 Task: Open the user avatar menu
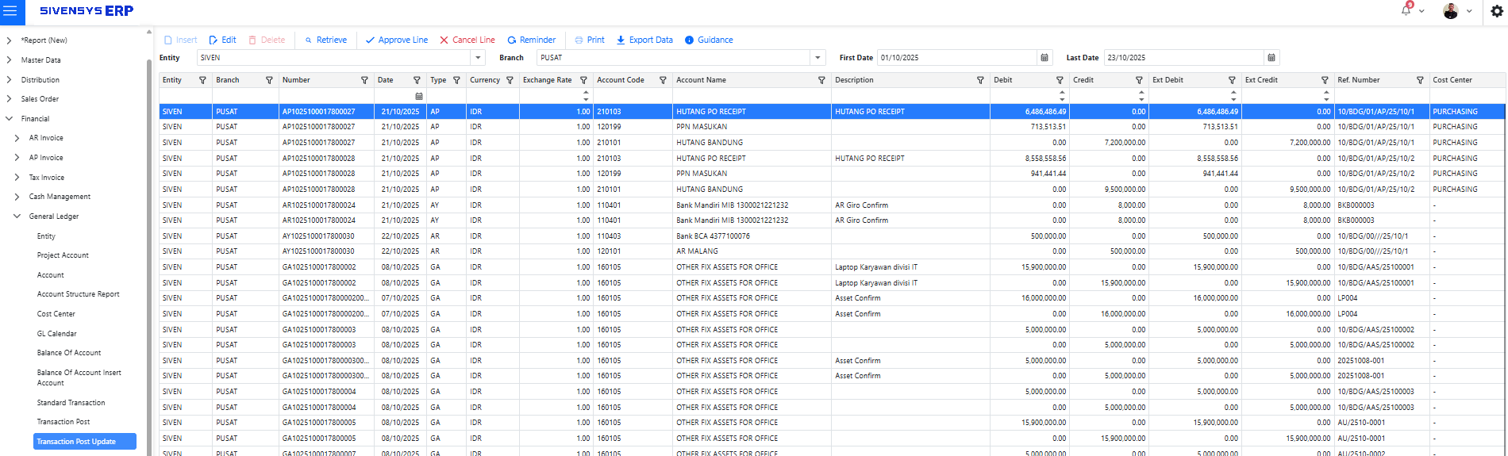pyautogui.click(x=1451, y=11)
